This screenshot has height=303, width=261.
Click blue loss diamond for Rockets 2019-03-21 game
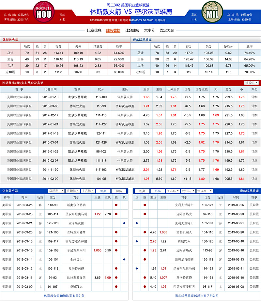(x=124, y=223)
